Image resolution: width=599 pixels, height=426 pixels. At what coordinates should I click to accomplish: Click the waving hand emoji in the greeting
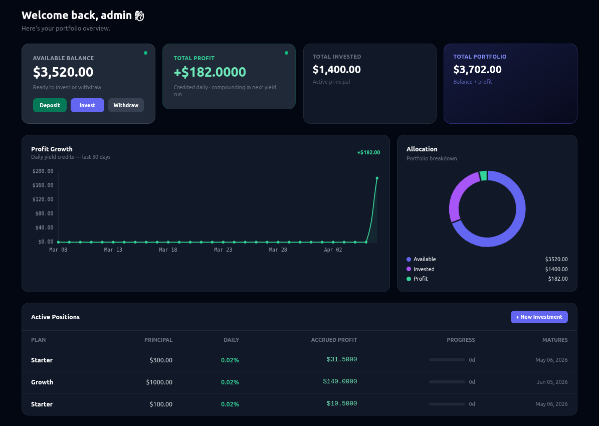(x=138, y=15)
